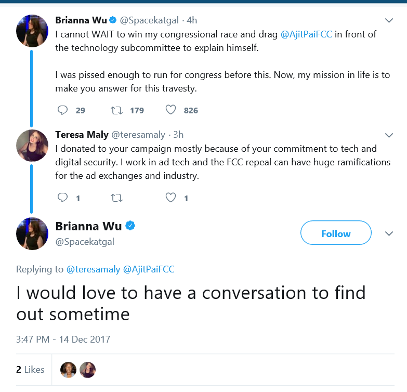Reply to Brianna Wu's top tweet
The image size is (407, 392).
62,110
